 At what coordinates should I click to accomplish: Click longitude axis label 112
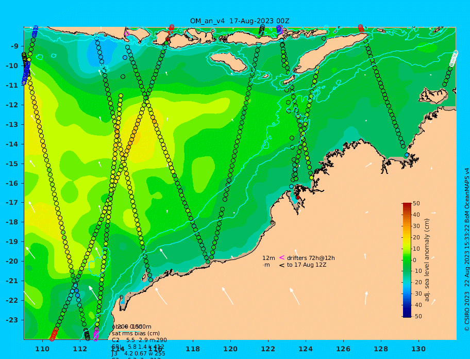pos(80,349)
